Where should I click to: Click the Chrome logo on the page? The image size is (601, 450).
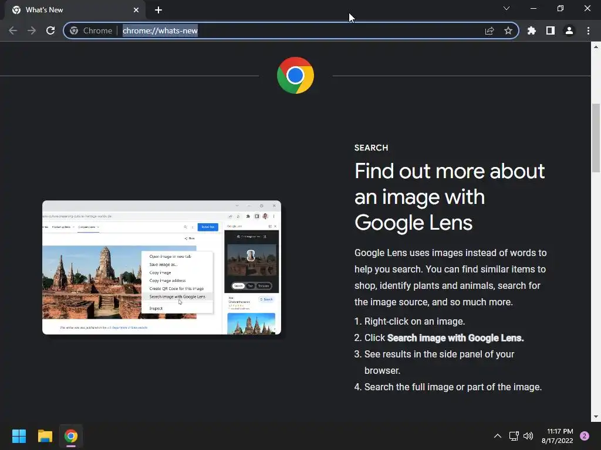pos(295,76)
